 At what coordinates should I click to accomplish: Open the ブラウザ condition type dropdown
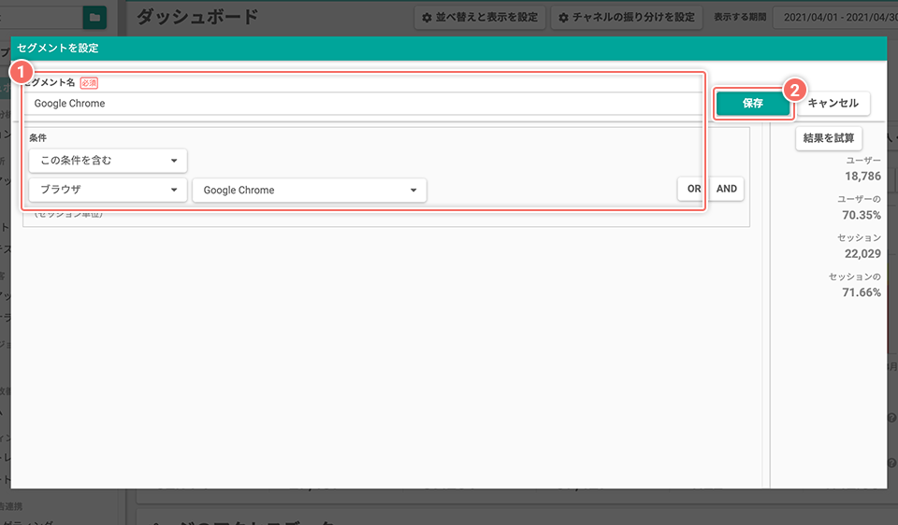pyautogui.click(x=109, y=190)
